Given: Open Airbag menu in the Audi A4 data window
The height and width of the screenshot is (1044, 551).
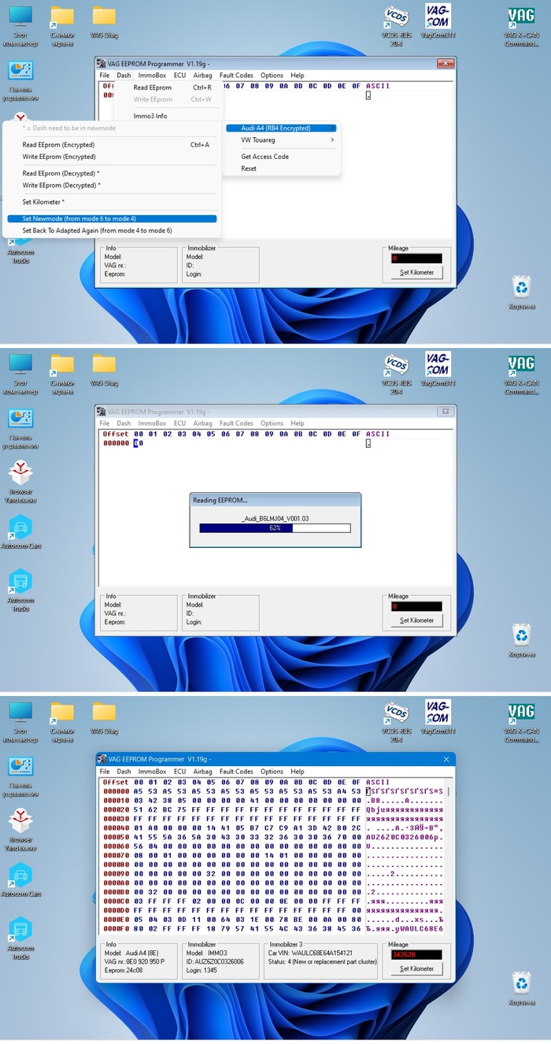Looking at the screenshot, I should [202, 772].
